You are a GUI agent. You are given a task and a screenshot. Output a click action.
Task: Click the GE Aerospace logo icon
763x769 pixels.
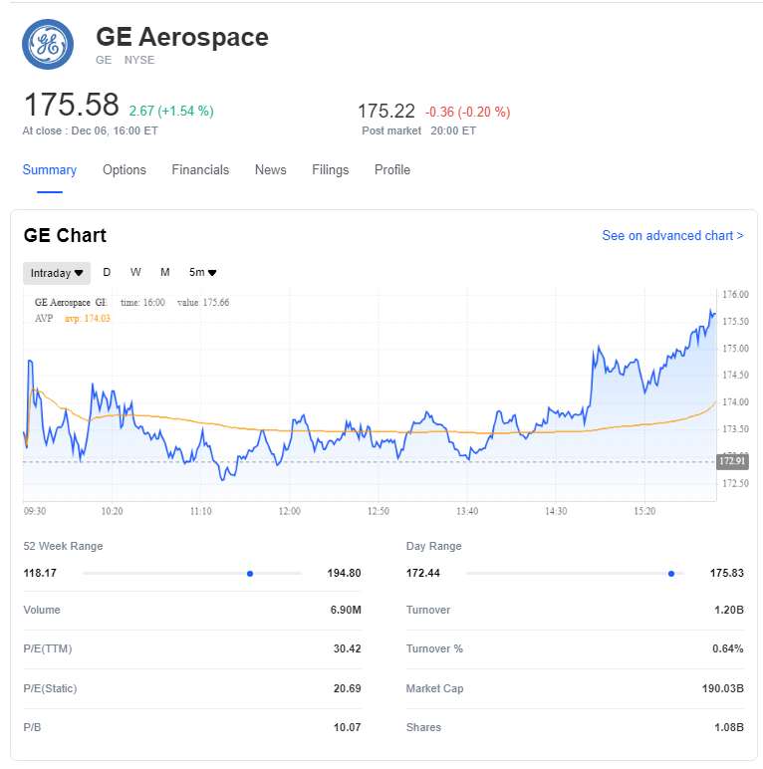(x=48, y=45)
